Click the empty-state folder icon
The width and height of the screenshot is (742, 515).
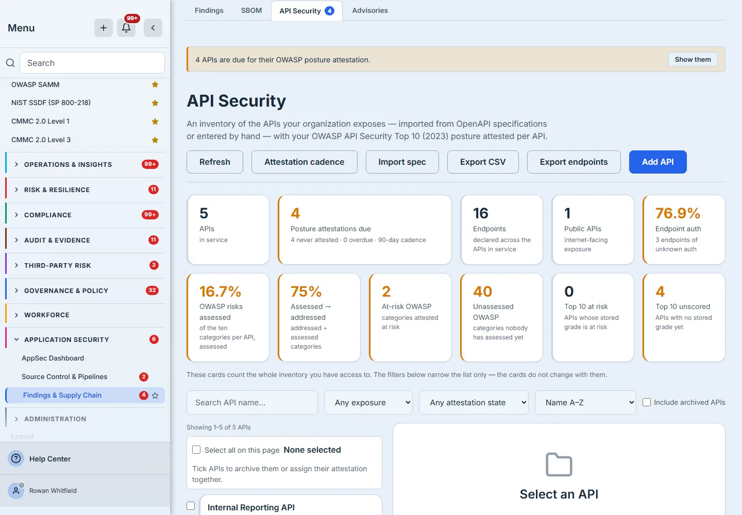tap(559, 465)
